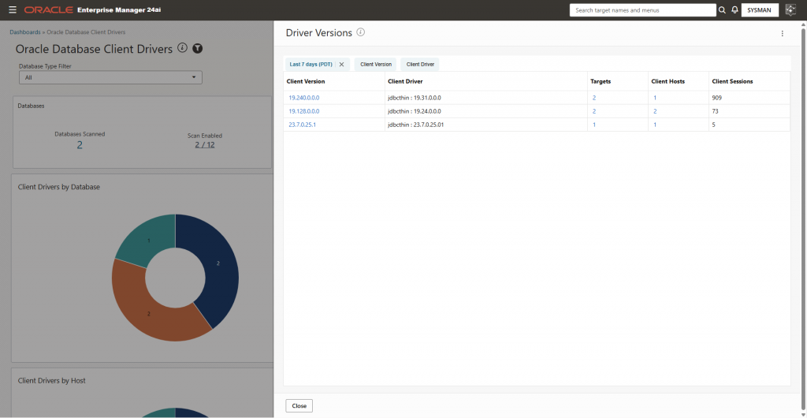Screen dimensions: 807x418
Task: Click the Client Drivers by Host heading
Action: point(51,380)
